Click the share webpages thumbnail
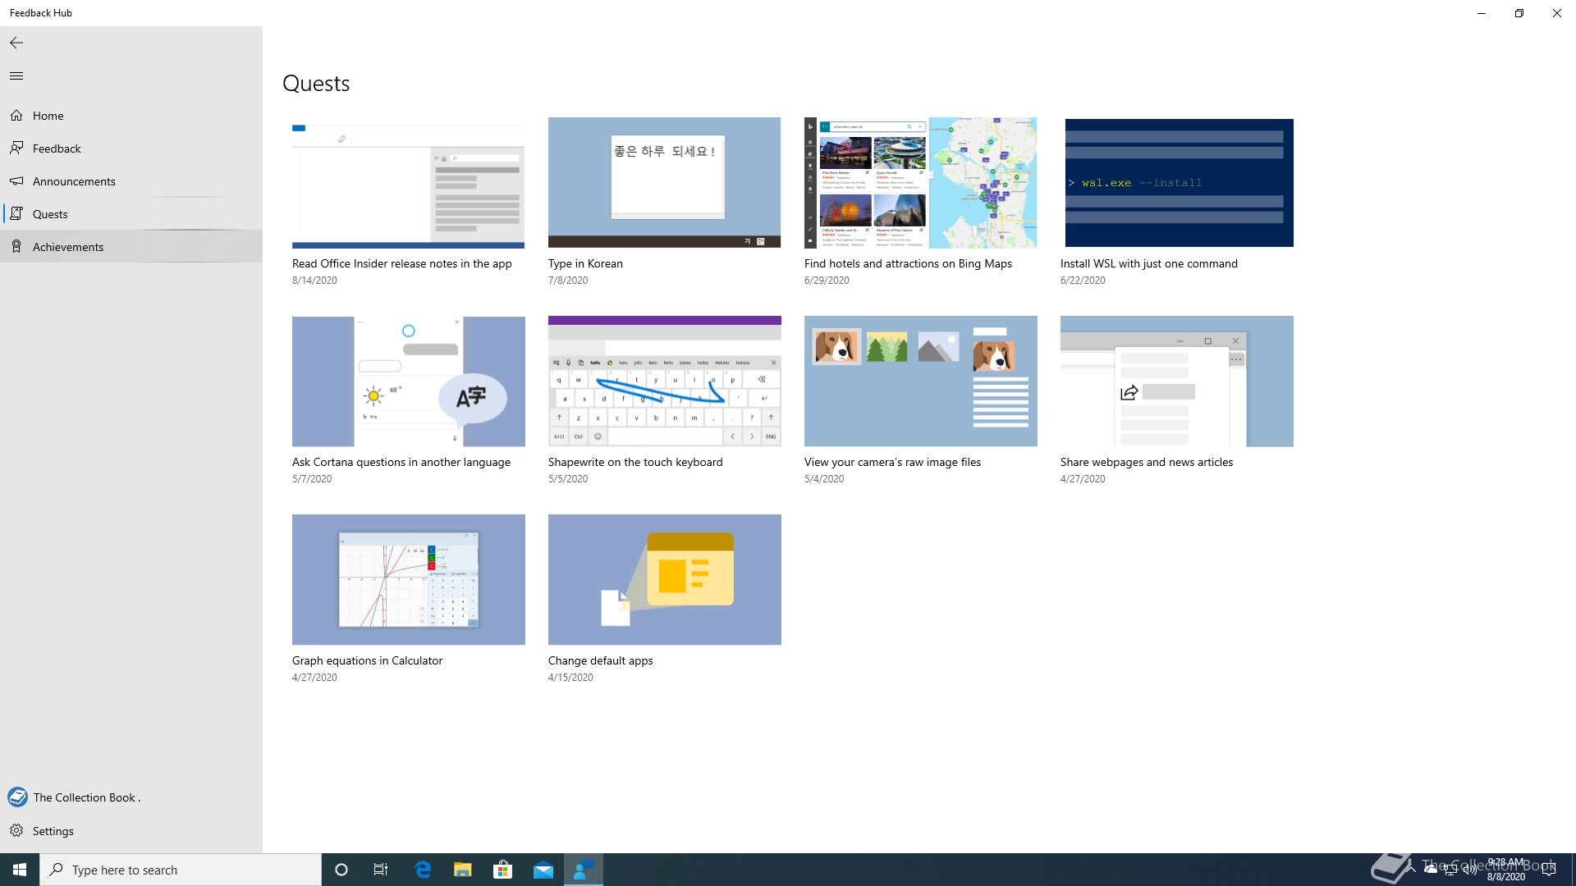This screenshot has width=1576, height=886. 1177,381
